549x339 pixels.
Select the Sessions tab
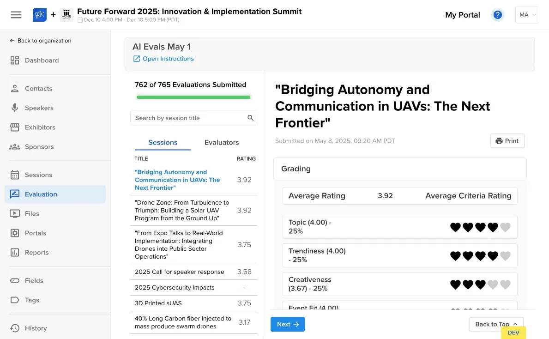(163, 143)
